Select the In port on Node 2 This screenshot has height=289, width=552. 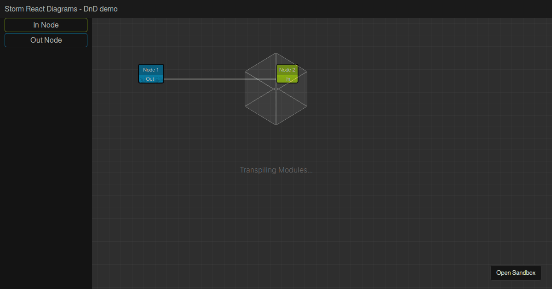tap(287, 78)
